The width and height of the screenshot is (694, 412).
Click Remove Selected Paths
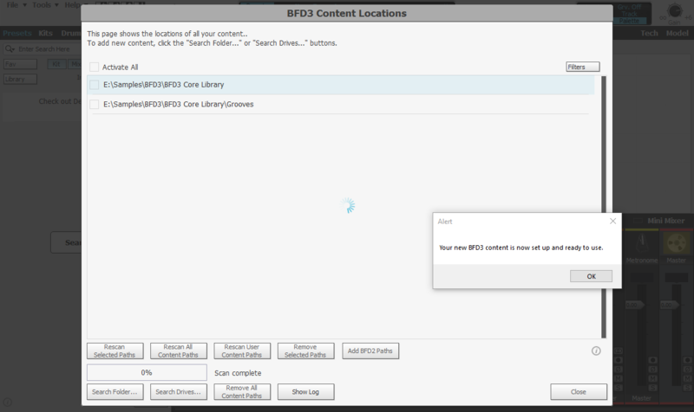click(x=306, y=351)
